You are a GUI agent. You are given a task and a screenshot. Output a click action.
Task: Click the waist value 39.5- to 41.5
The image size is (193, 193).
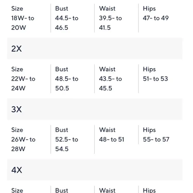click(x=110, y=23)
